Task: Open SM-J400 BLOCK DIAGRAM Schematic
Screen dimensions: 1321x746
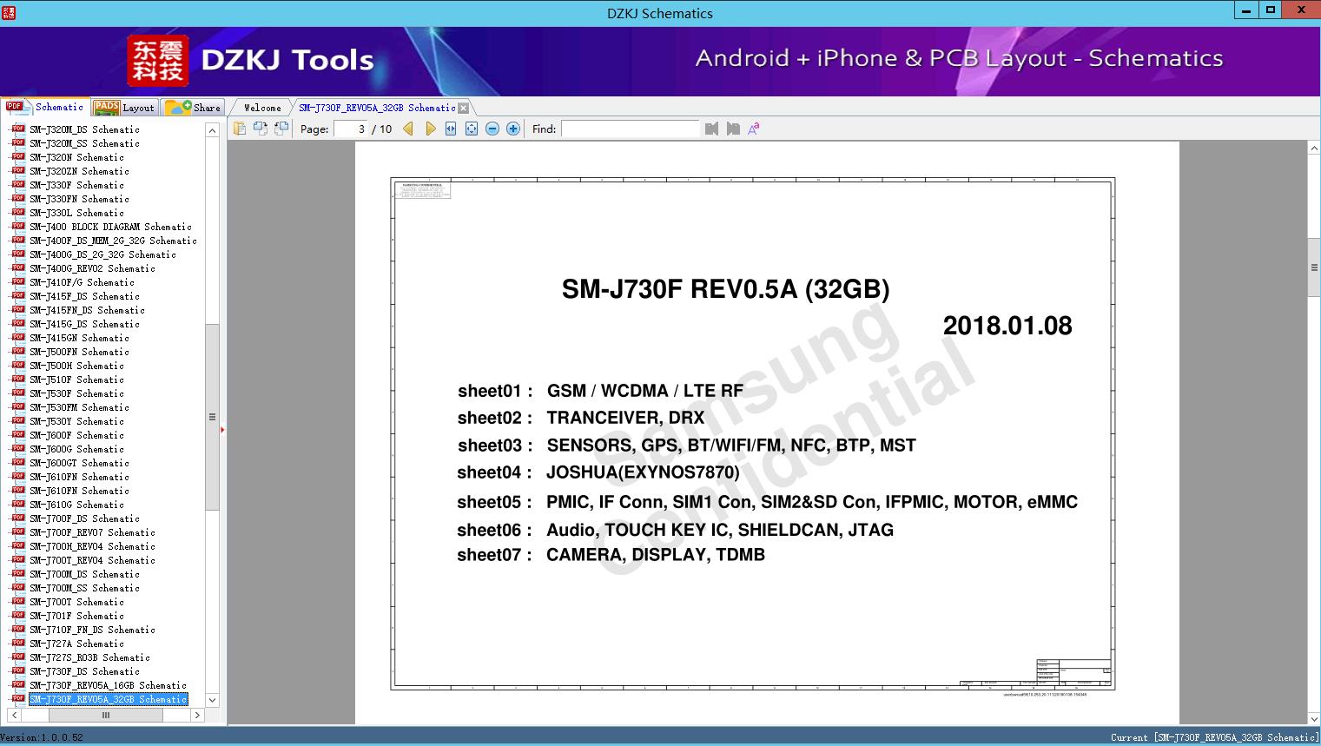Action: pyautogui.click(x=110, y=227)
